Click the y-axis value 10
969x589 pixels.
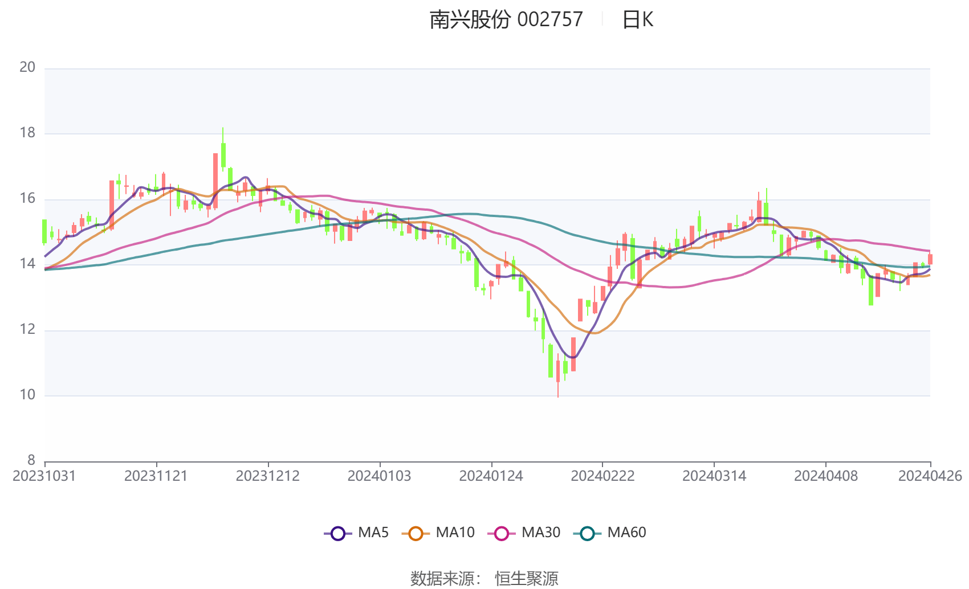27,395
